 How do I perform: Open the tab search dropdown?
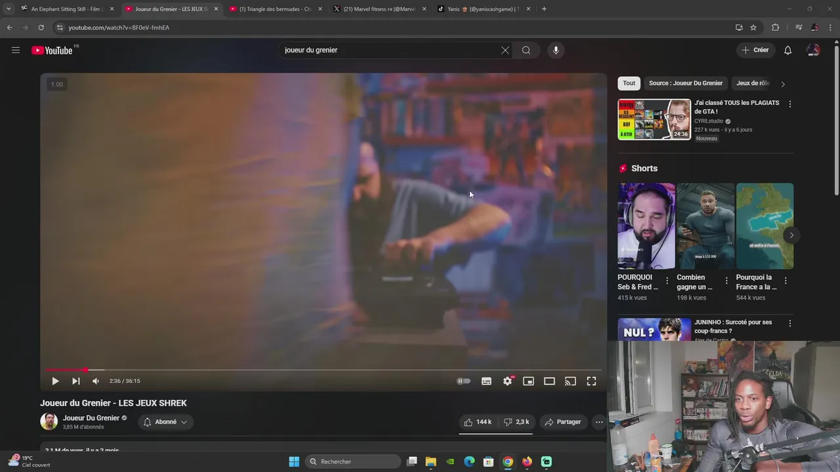tap(8, 9)
